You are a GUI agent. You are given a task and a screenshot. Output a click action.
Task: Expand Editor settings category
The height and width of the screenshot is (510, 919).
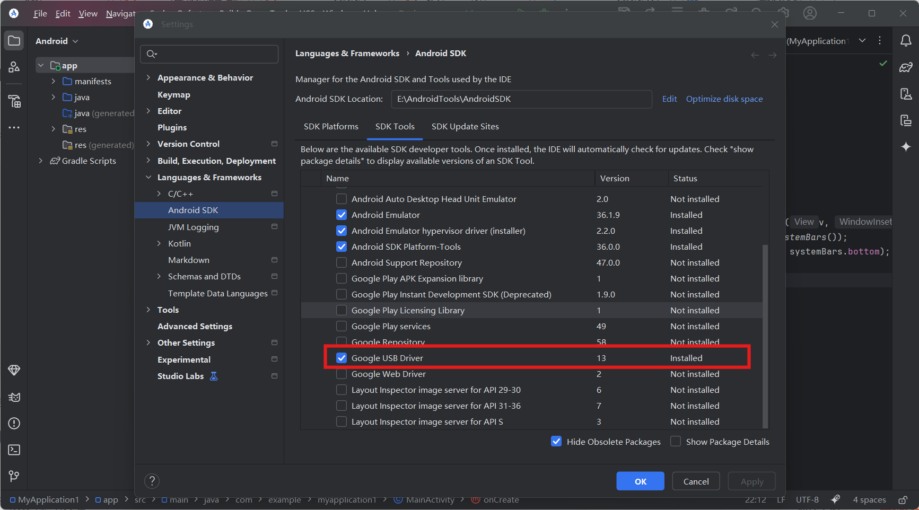pos(148,111)
